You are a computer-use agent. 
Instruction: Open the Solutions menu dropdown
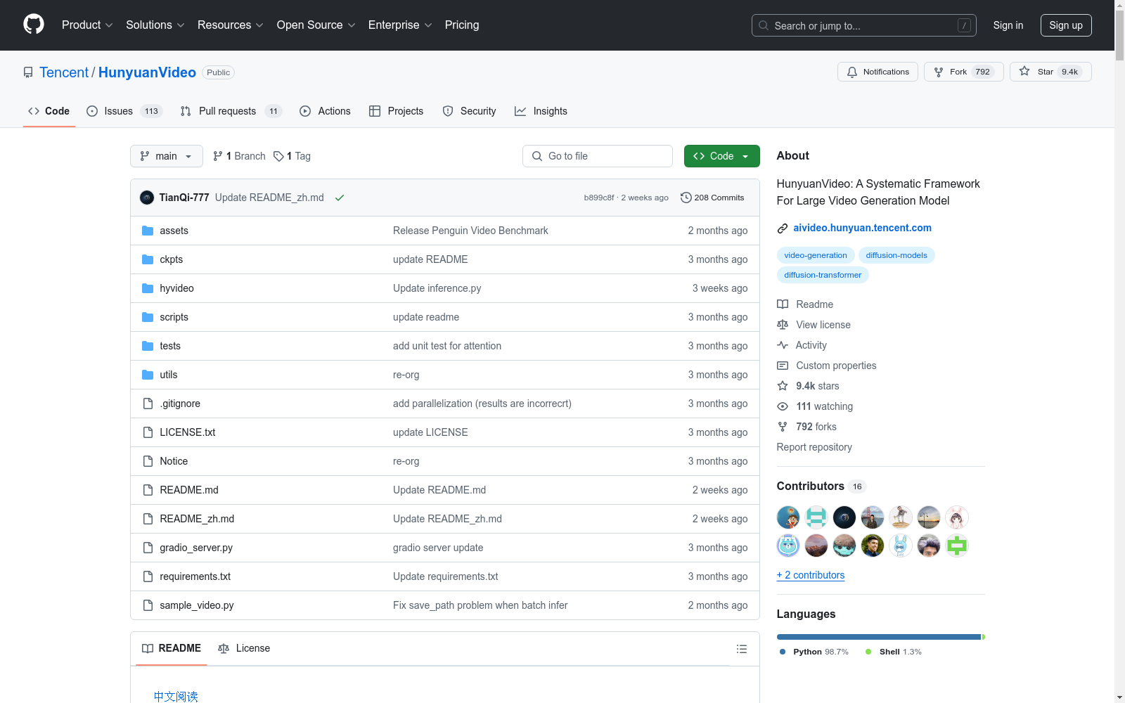(x=155, y=25)
